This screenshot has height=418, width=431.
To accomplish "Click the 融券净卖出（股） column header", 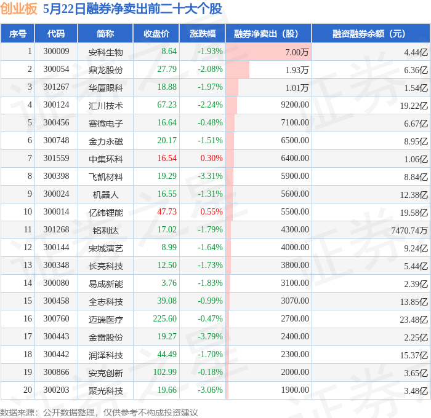I will 268,33.
